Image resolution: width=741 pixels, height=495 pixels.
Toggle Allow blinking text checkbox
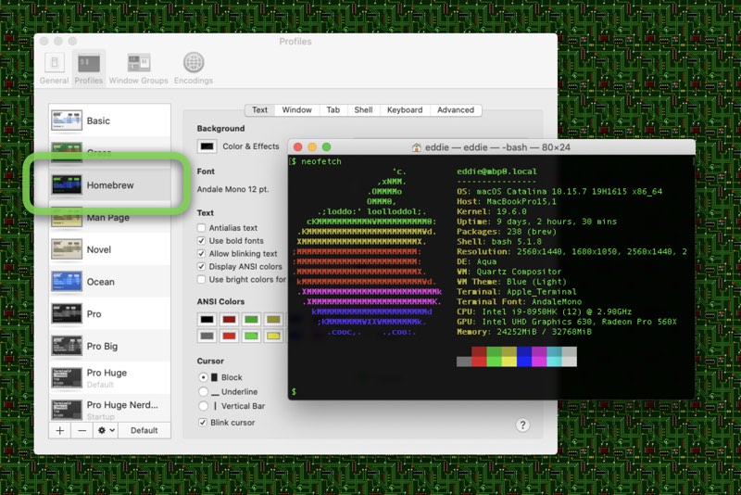click(201, 253)
